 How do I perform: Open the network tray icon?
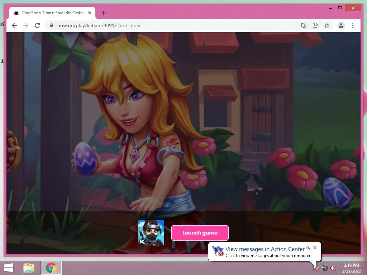325,268
